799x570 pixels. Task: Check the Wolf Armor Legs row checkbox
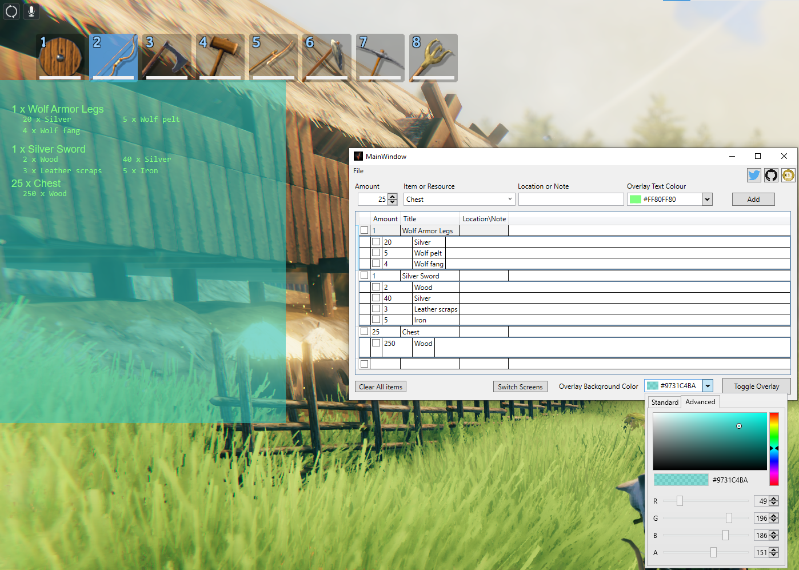(x=365, y=230)
